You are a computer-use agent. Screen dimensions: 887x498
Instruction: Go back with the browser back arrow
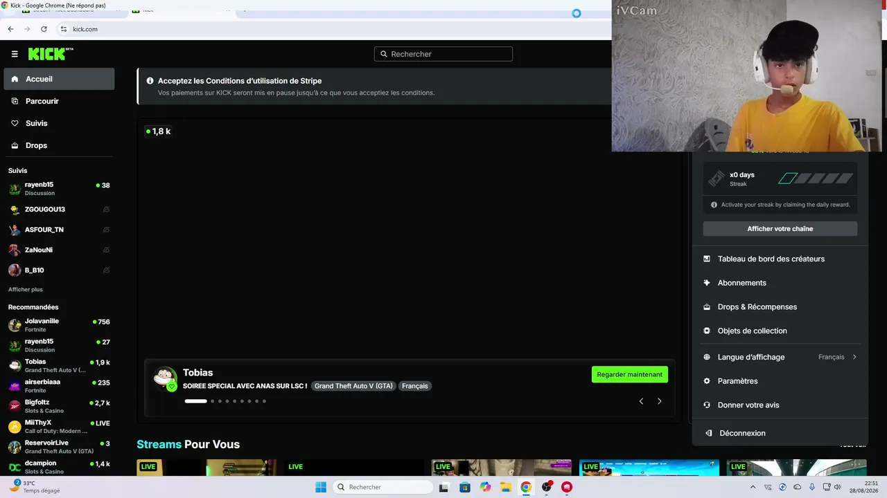coord(10,29)
